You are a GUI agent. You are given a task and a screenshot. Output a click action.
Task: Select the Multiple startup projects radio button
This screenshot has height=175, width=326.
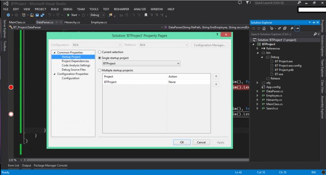click(x=99, y=70)
